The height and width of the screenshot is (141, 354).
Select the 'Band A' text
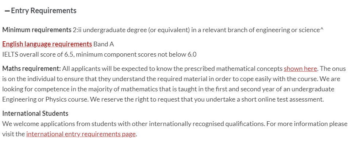click(104, 44)
